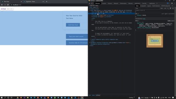176x99 pixels.
Task: Expand the section goal-form node
Action: pos(92,15)
